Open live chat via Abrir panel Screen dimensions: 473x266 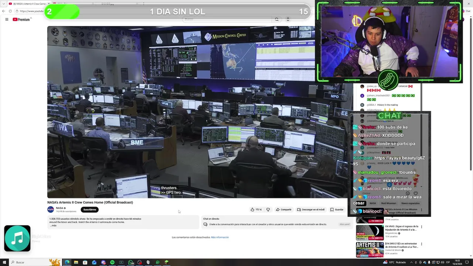(344, 224)
